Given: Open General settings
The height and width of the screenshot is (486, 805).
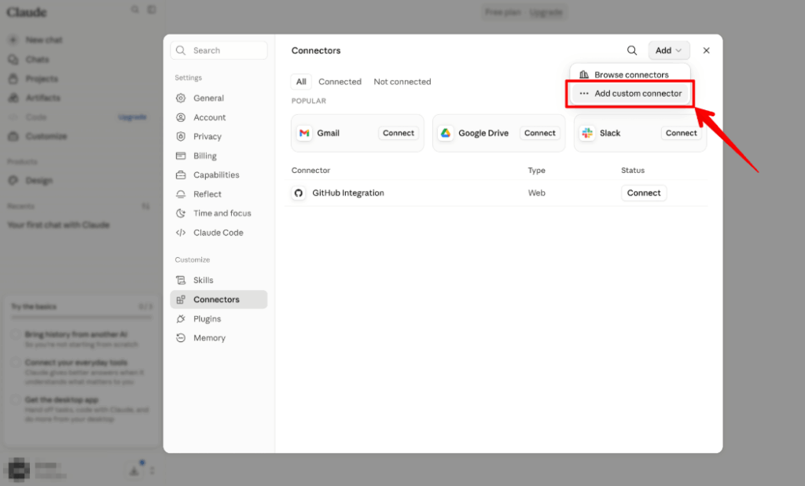Looking at the screenshot, I should point(219,98).
